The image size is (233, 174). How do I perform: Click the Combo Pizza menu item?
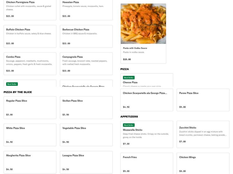[x=30, y=64]
